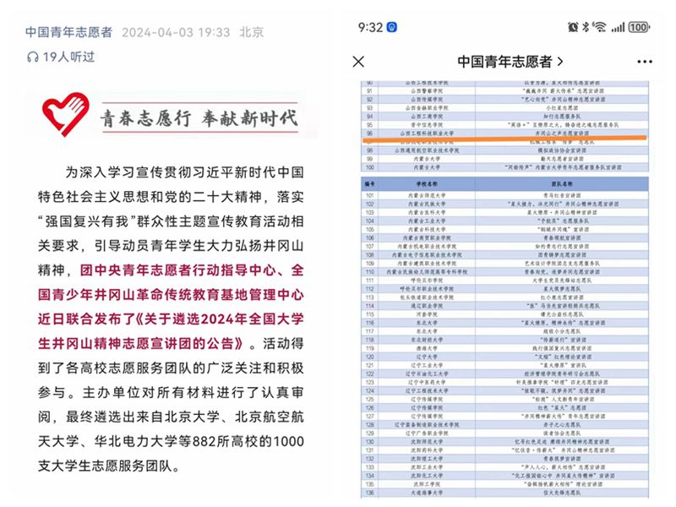Tap the headphone listen icon
This screenshot has width=676, height=507.
32,57
